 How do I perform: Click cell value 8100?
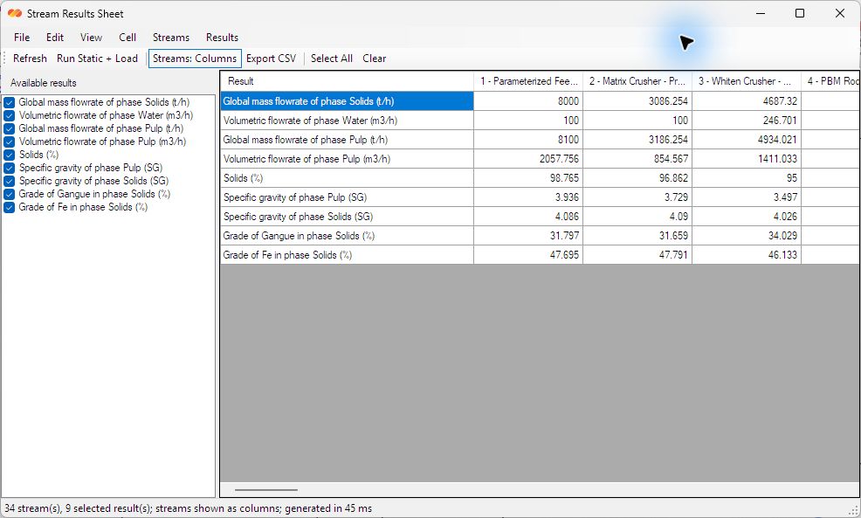pyautogui.click(x=528, y=140)
